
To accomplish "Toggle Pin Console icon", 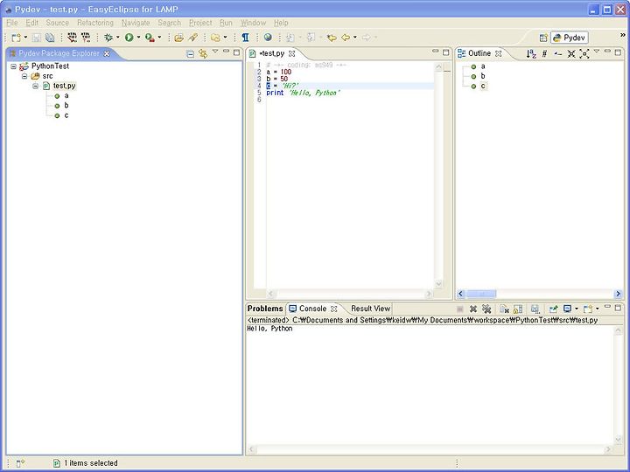I will point(554,309).
